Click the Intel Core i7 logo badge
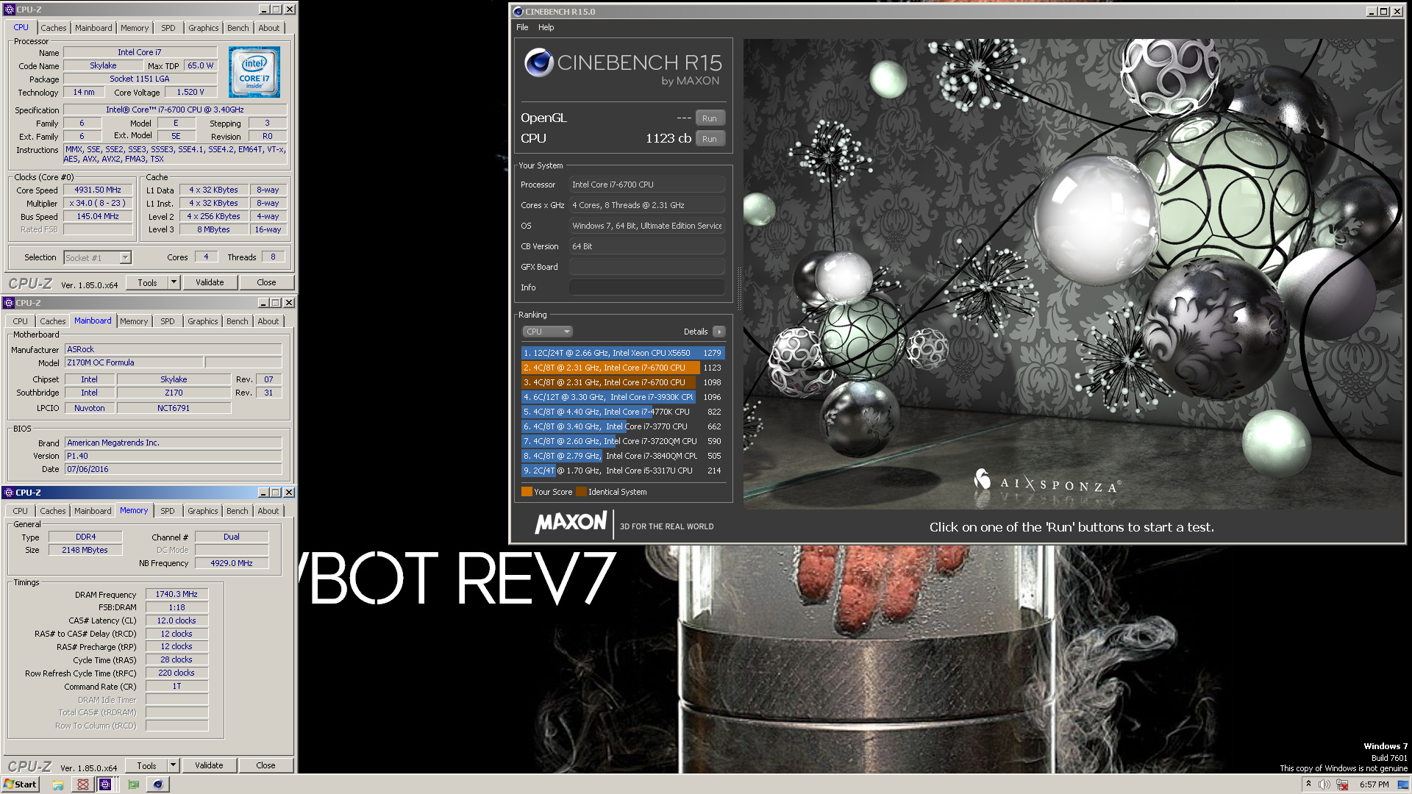Screen dimensions: 1412x794 point(254,72)
